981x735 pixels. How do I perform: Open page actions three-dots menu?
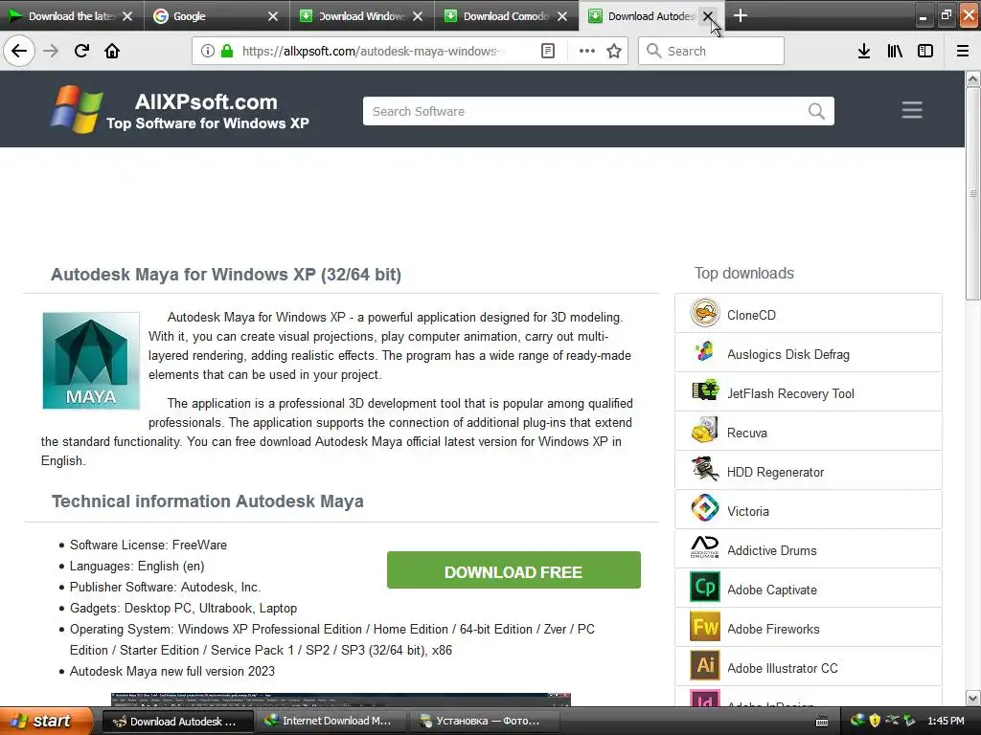pos(587,51)
